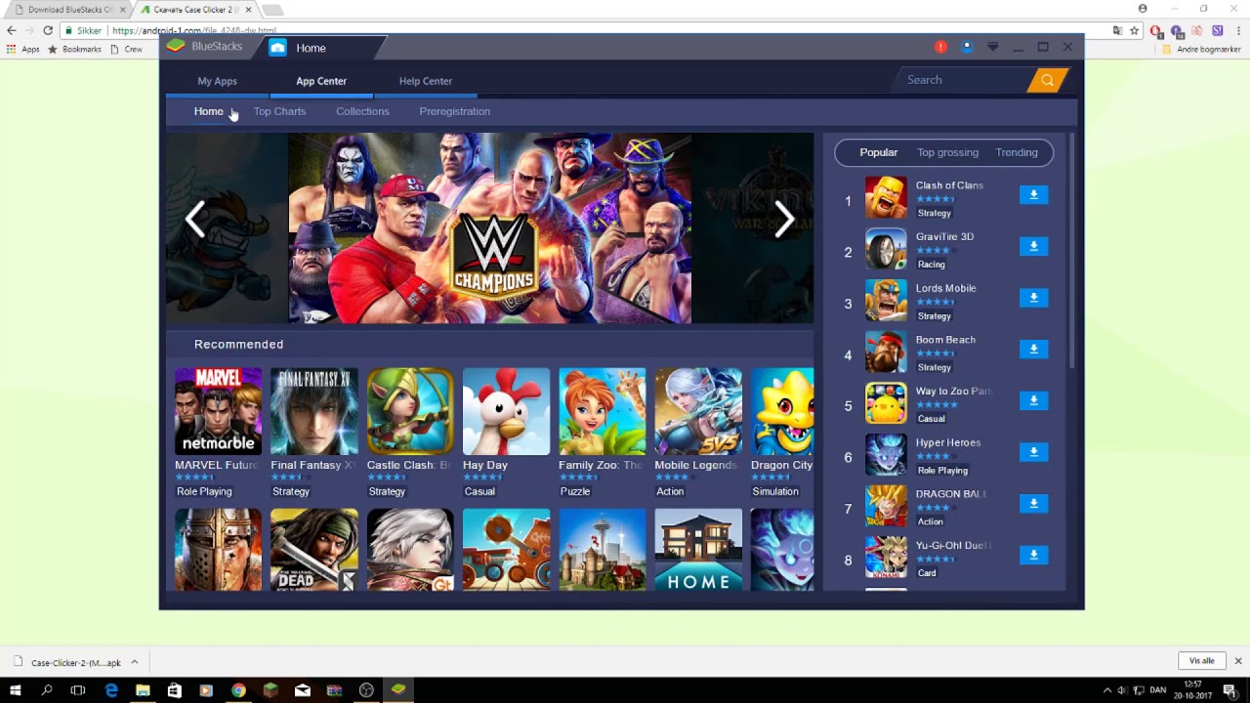
Task: Focus the BlueStacks Search field
Action: tap(962, 80)
